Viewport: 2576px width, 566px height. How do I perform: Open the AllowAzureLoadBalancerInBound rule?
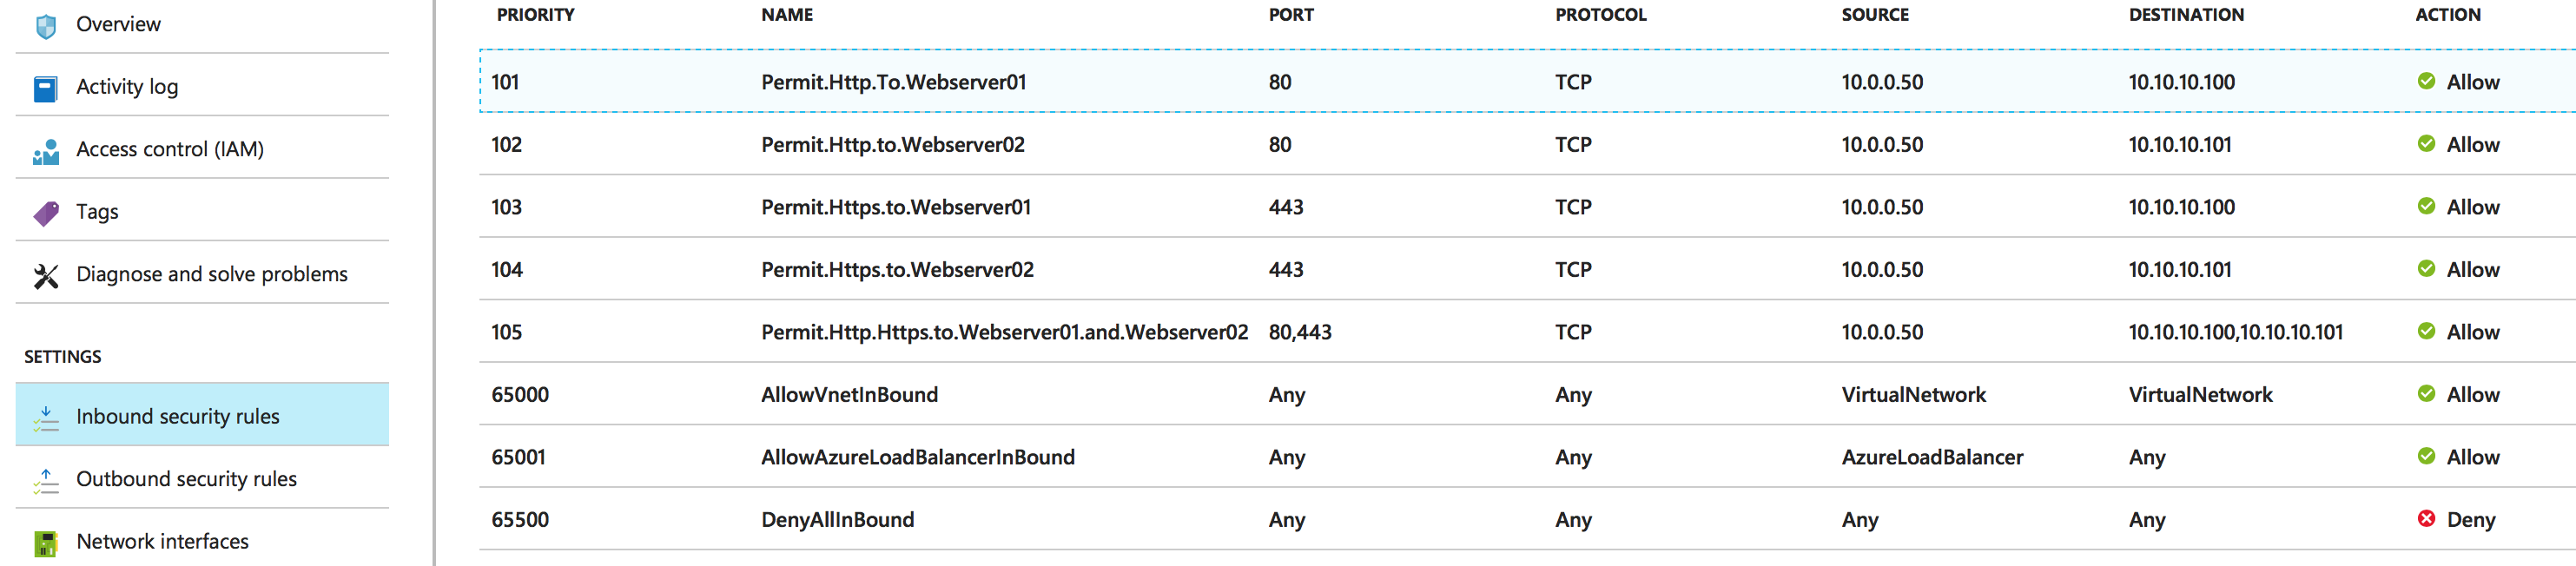pyautogui.click(x=917, y=457)
